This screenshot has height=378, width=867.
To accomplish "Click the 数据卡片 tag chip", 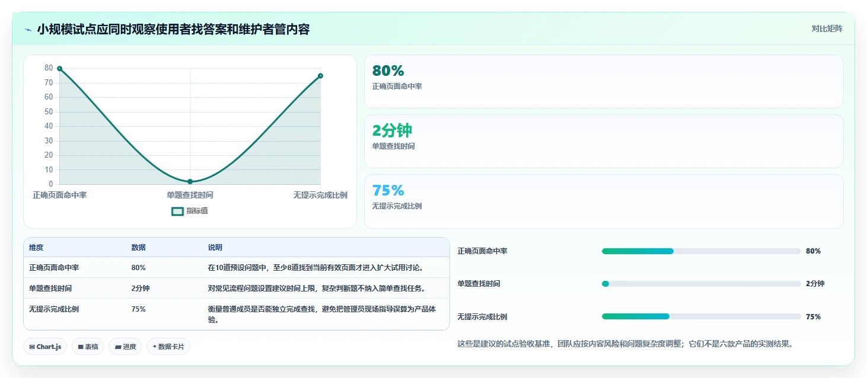I will 168,347.
